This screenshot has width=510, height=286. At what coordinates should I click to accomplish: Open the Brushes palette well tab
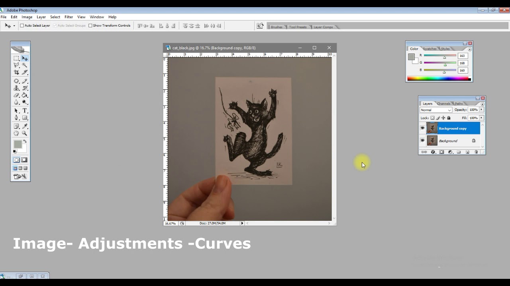(277, 27)
